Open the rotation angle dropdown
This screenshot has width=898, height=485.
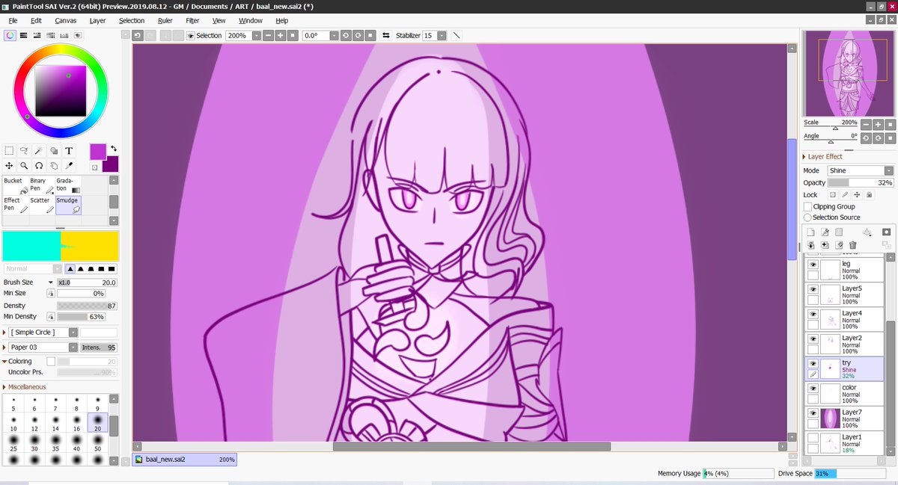[335, 35]
